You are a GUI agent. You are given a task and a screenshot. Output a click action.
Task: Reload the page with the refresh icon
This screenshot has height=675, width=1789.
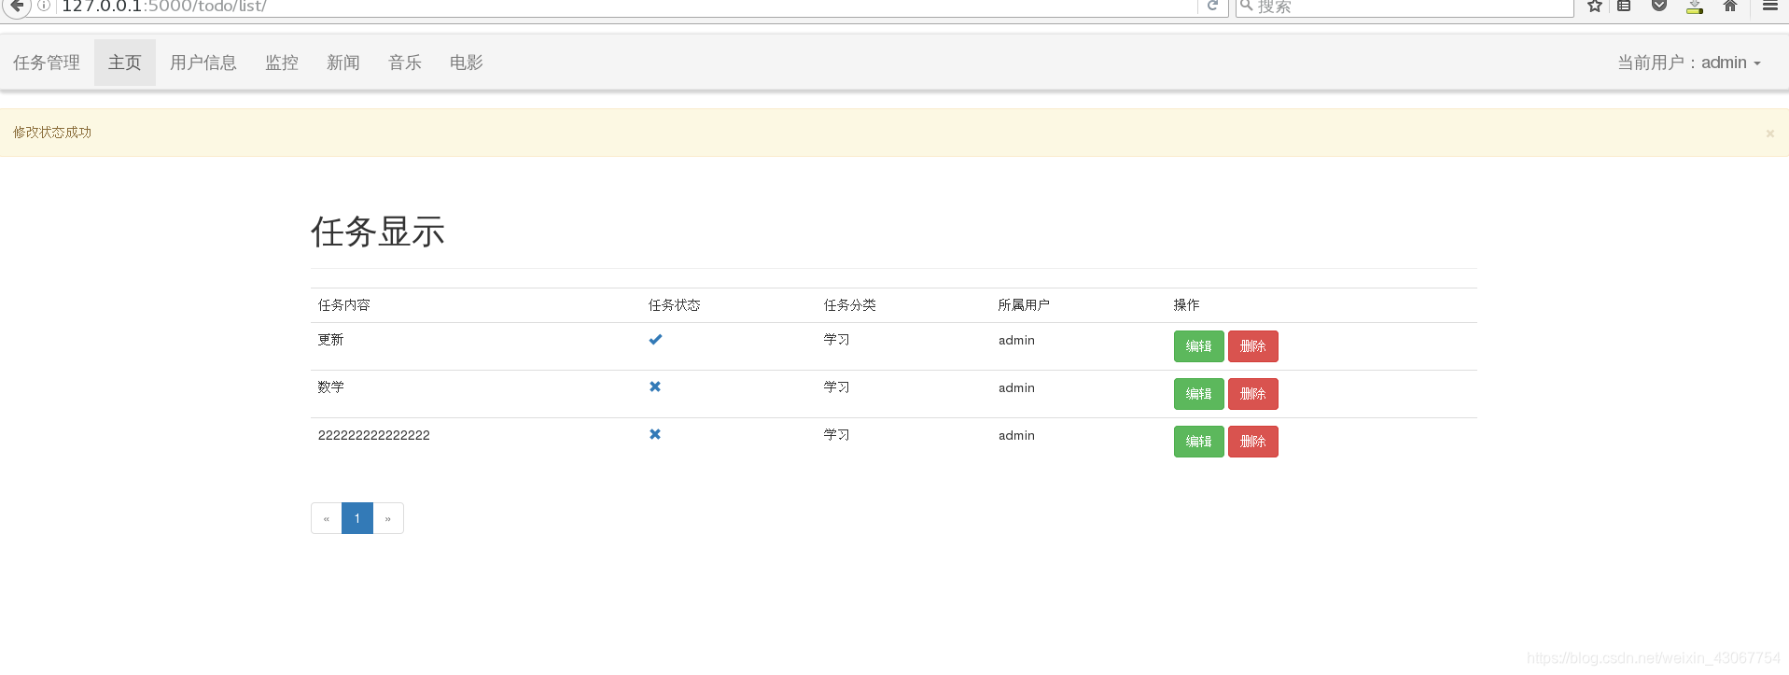[x=1212, y=6]
